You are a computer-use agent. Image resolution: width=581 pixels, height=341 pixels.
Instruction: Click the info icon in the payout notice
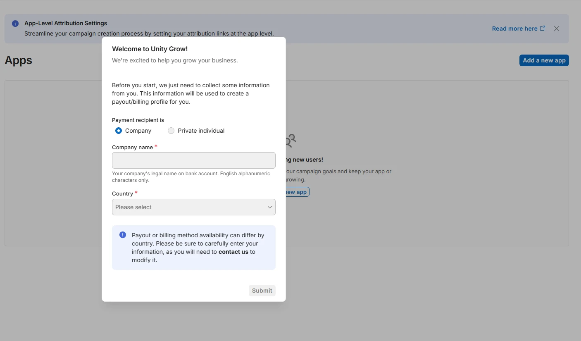123,235
